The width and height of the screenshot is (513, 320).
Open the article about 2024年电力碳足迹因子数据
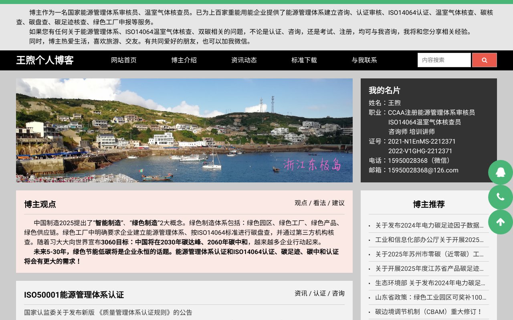tap(429, 225)
